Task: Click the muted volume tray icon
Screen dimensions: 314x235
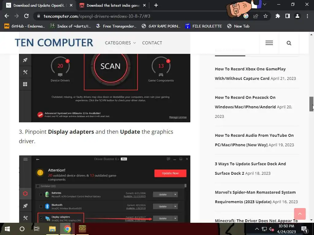Action: click(271, 229)
